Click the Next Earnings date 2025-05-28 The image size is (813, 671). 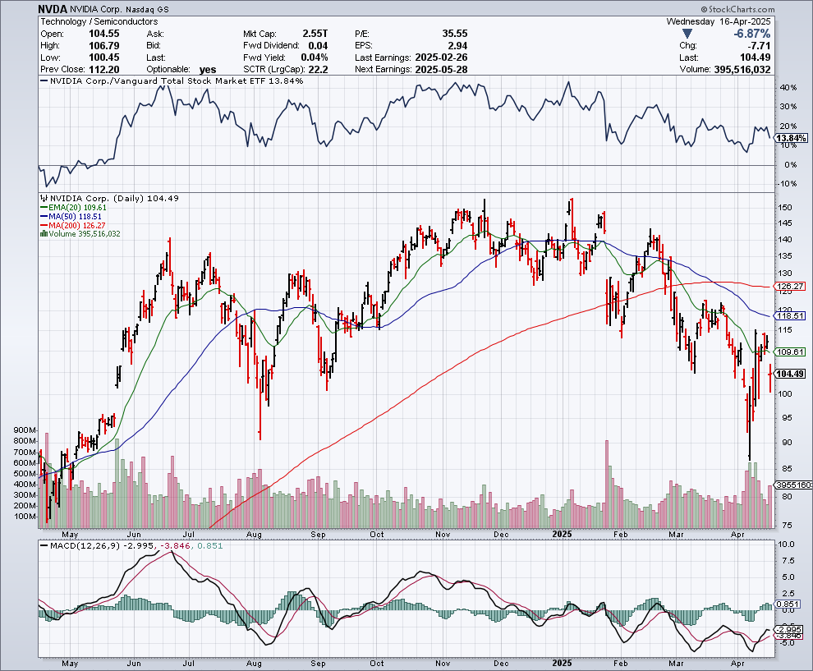441,70
